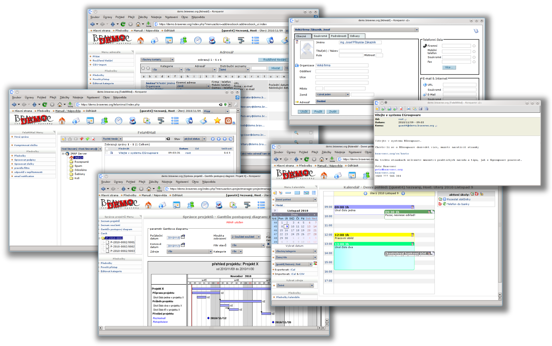Open the 'Všechny kontakty' dropdown in address book
This screenshot has height=346, width=552.
click(157, 60)
